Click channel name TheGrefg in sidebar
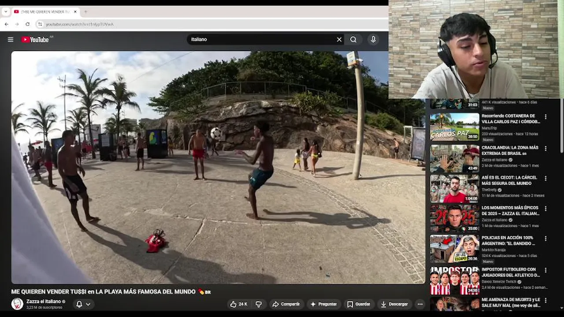 tap(489, 190)
